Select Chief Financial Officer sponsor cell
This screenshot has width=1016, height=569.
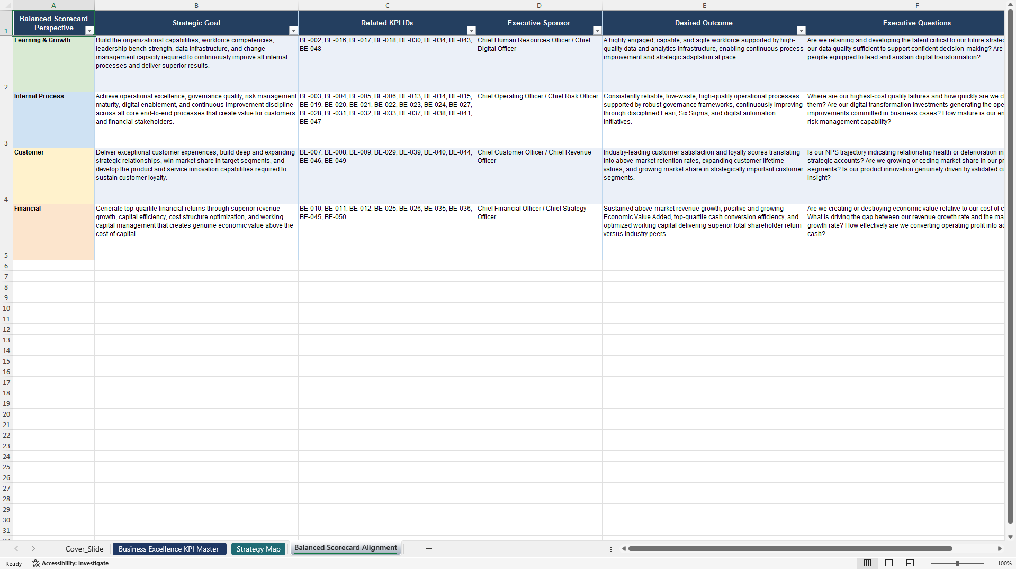pos(539,232)
